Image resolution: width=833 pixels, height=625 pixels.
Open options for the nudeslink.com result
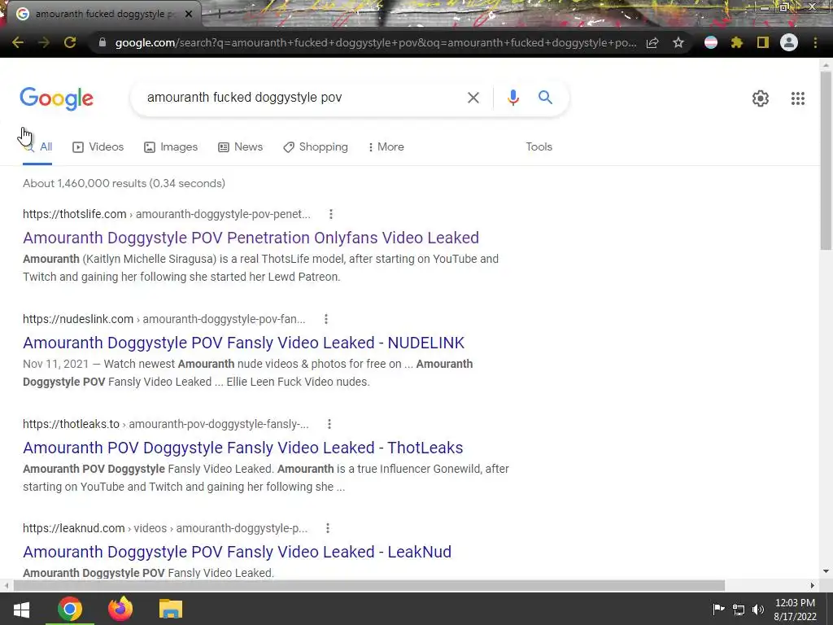(x=326, y=319)
